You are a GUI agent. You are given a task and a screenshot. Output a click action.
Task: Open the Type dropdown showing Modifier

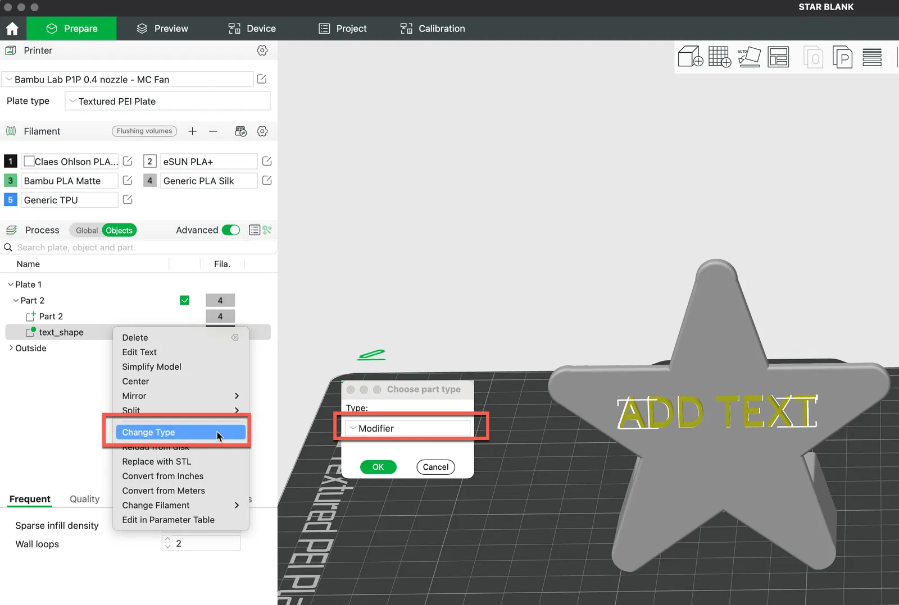tap(408, 428)
